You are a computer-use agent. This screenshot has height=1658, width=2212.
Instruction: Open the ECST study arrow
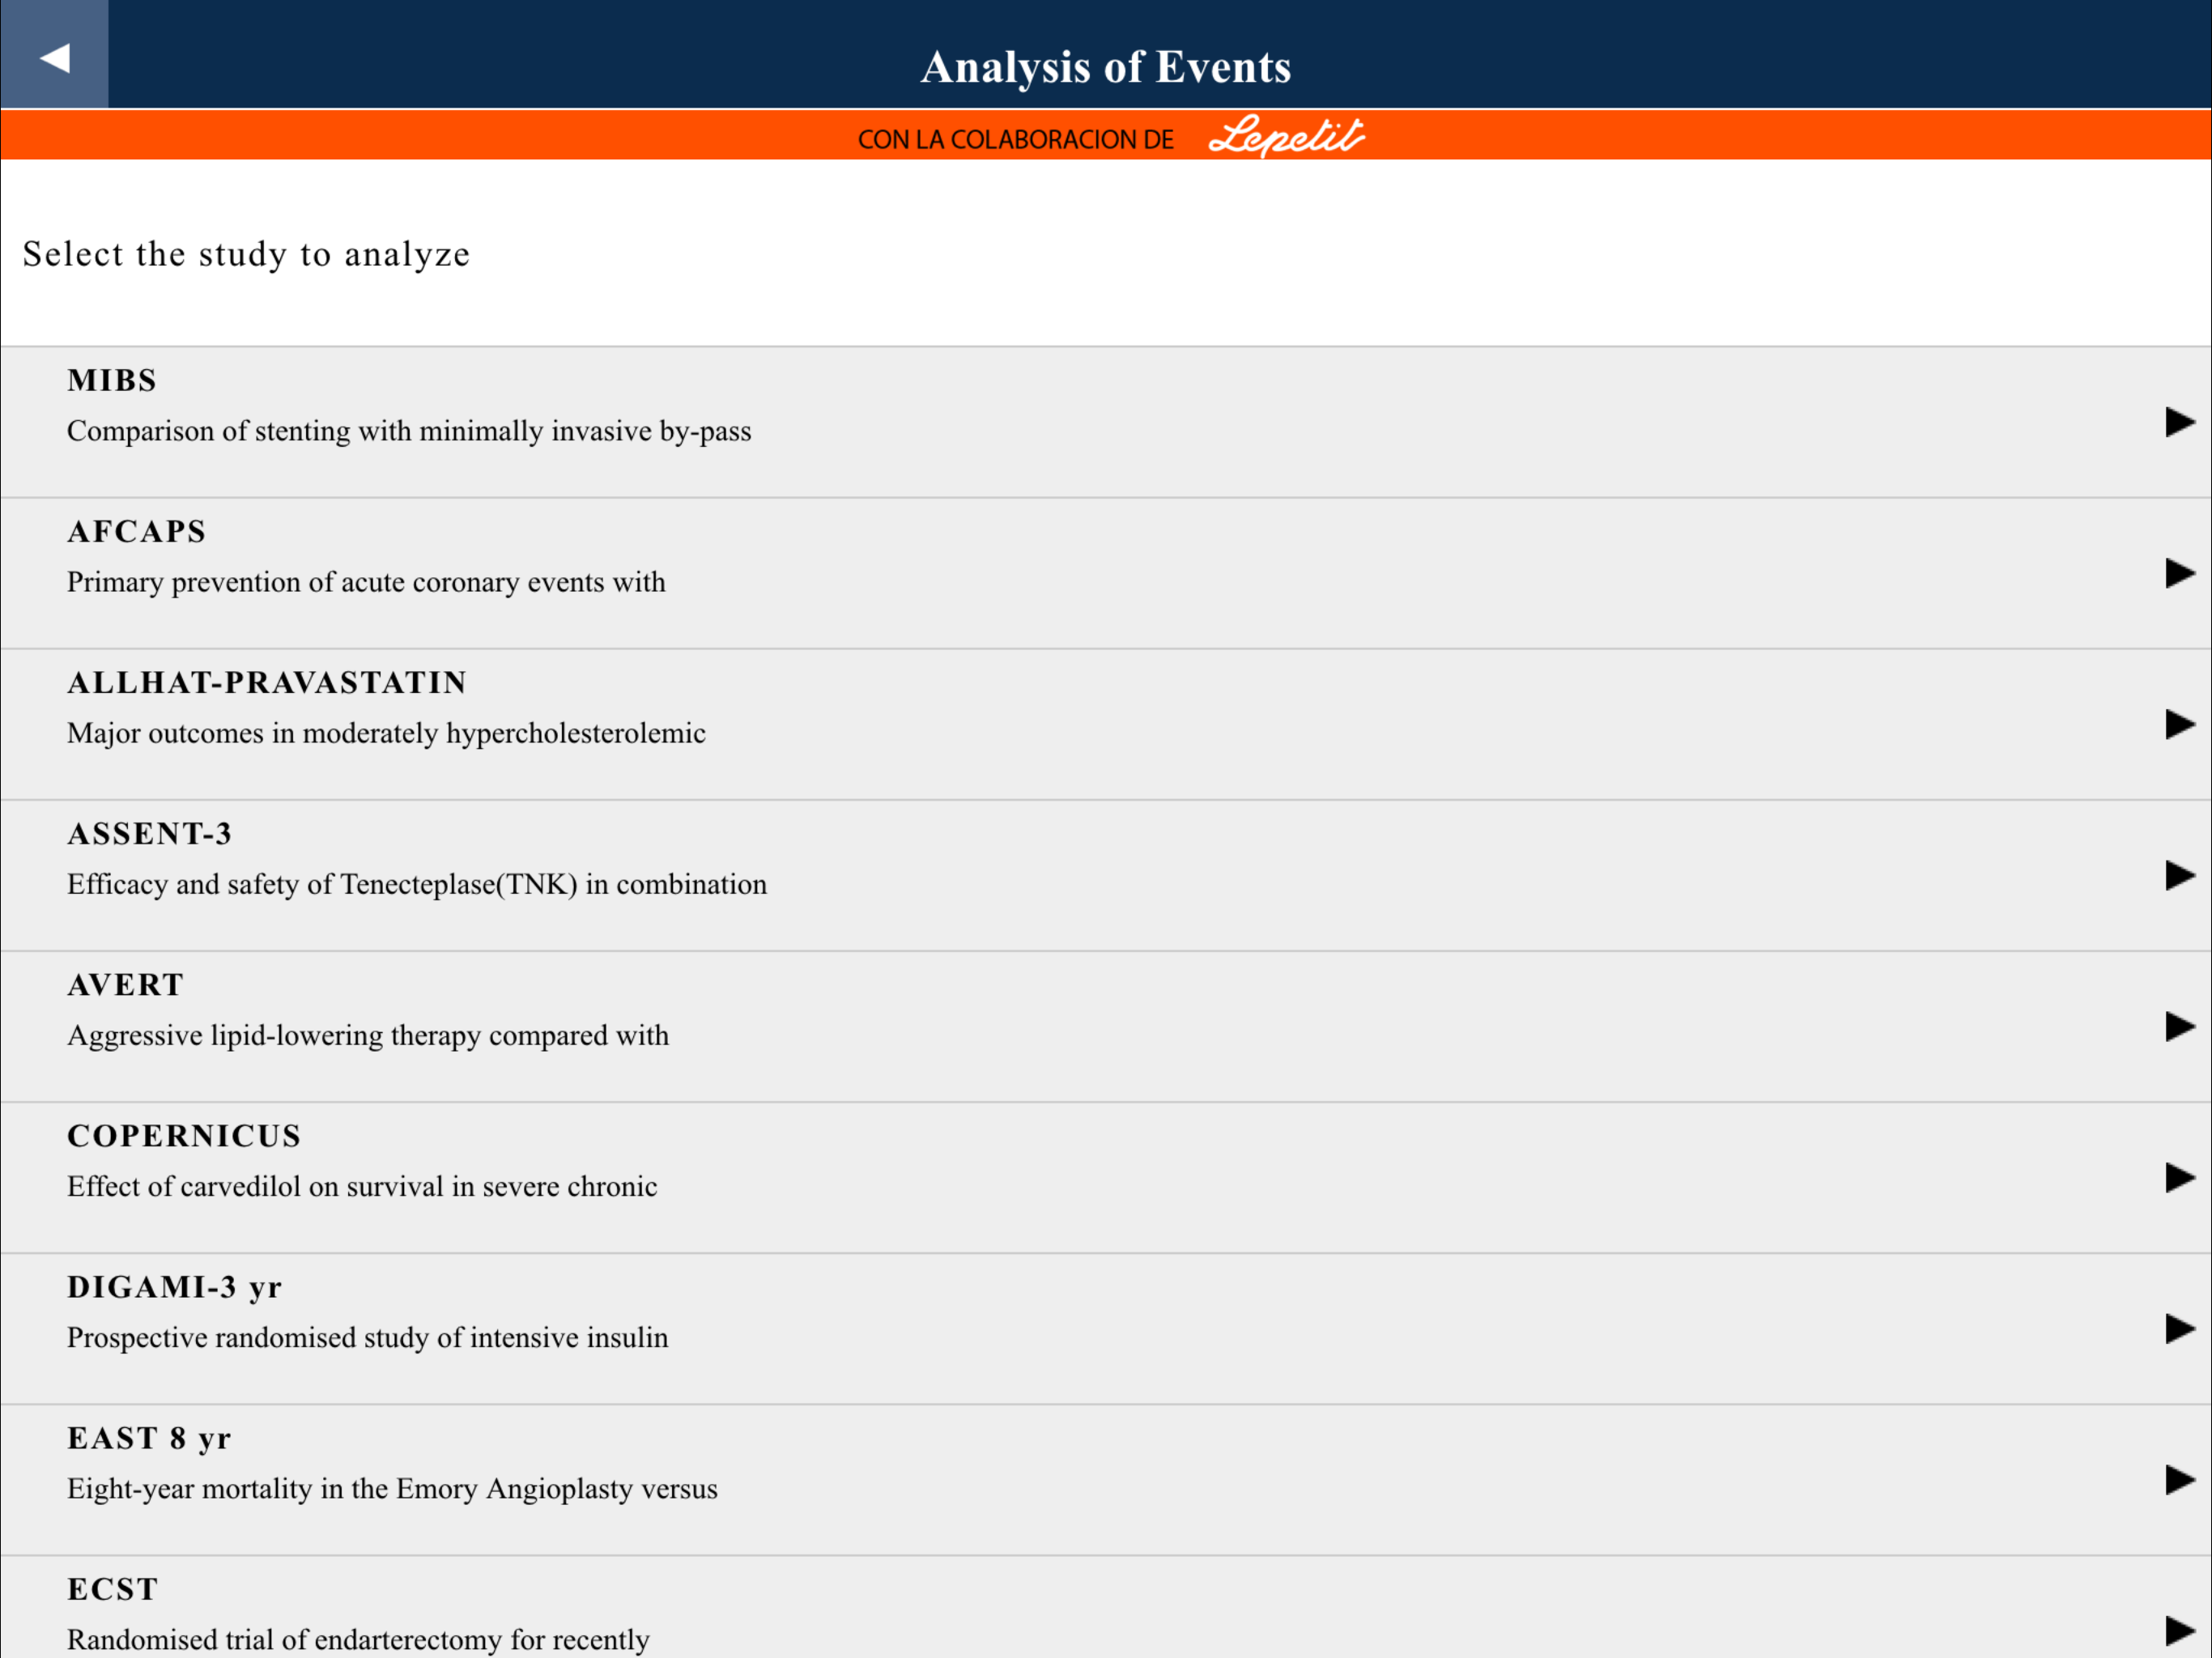tap(2180, 1630)
